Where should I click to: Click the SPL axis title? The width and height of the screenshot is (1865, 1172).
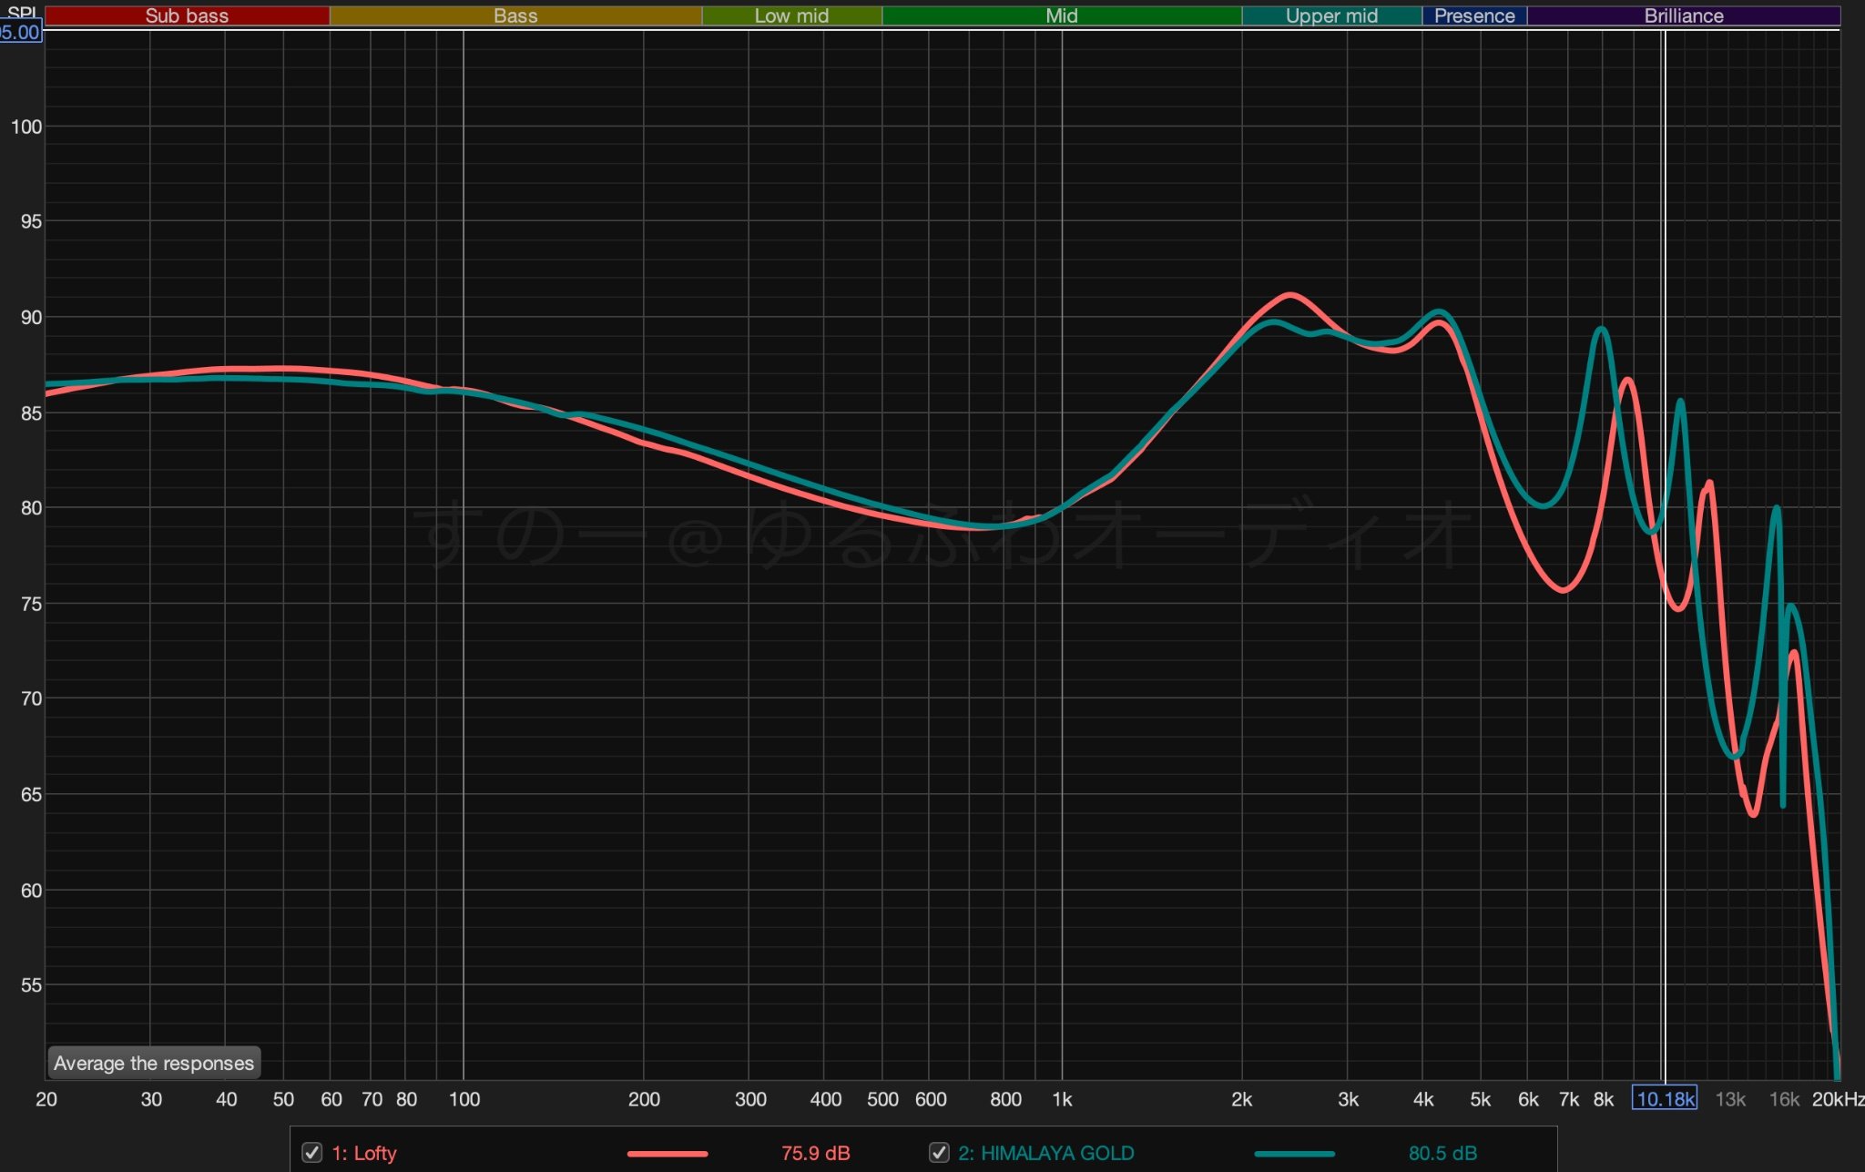21,12
